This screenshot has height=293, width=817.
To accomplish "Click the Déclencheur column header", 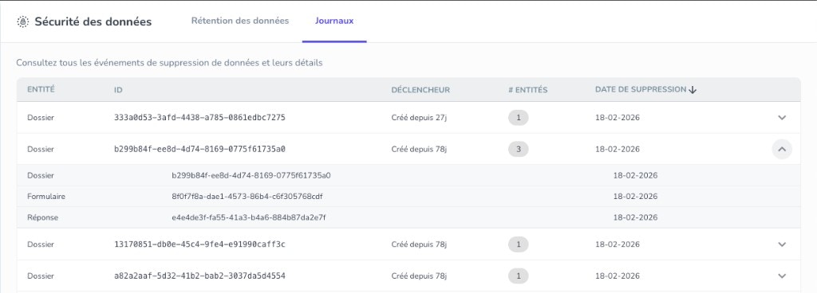I will pos(420,90).
